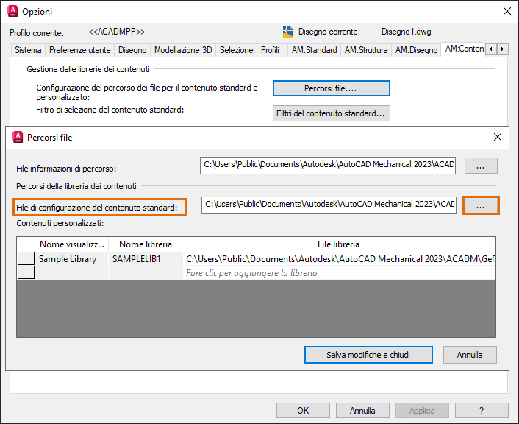Click the 'Contenuti personalizzati:' label
519x424 pixels.
click(x=60, y=223)
